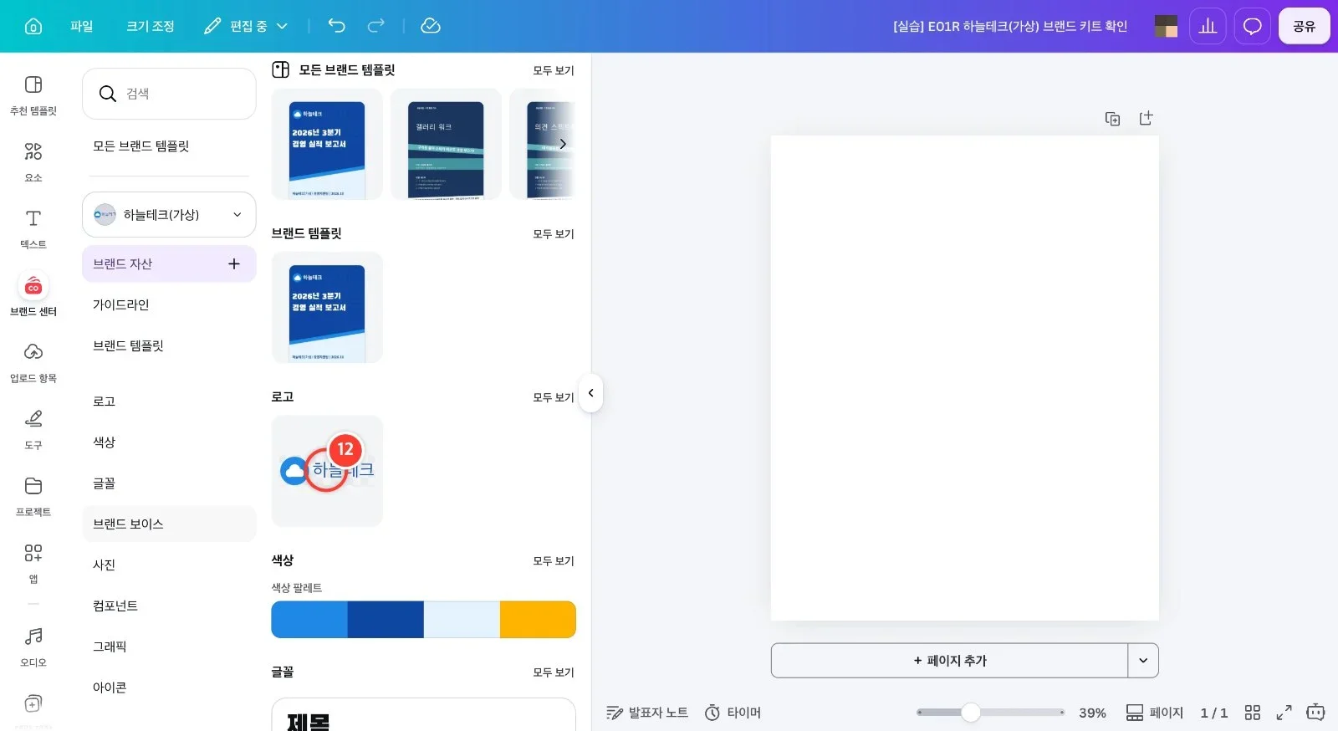Redo the last action

click(376, 26)
